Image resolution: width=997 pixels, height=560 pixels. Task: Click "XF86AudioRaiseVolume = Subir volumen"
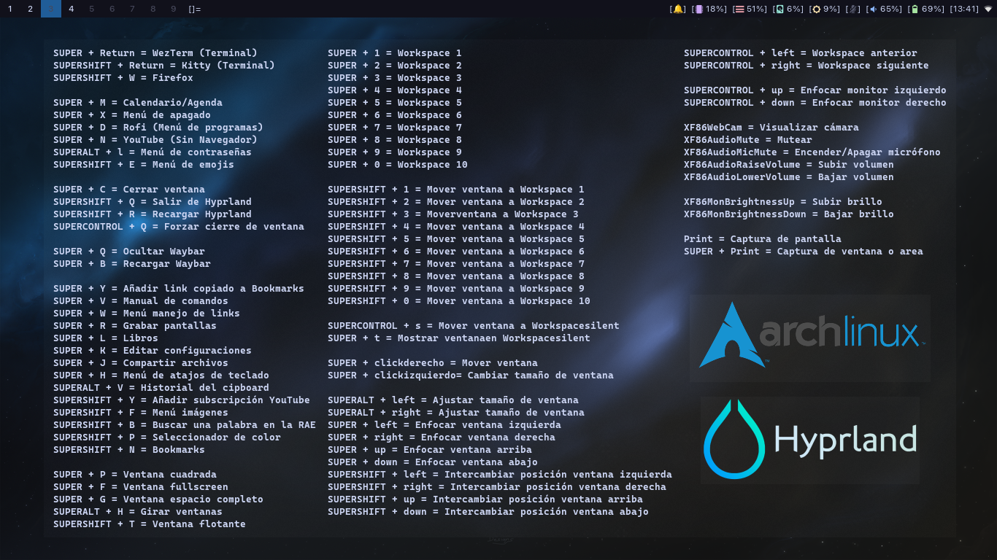(x=789, y=165)
